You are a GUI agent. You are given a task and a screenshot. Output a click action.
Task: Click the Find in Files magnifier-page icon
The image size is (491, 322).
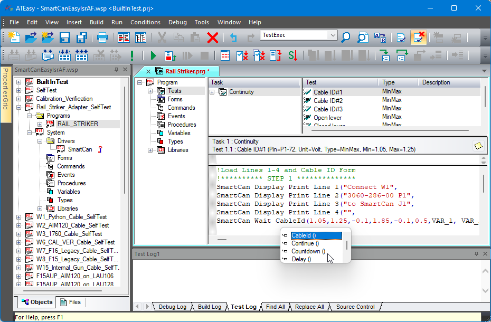tap(362, 37)
